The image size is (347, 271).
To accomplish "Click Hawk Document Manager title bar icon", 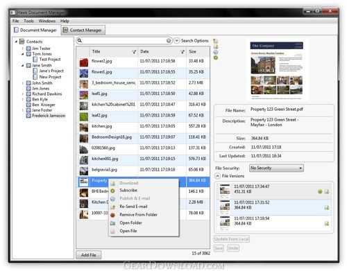I will coord(13,12).
